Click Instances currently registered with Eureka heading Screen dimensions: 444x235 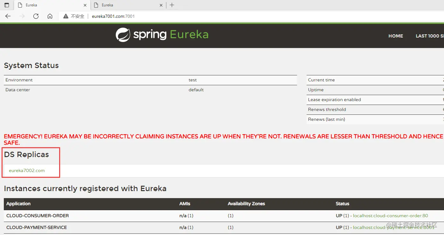85,189
